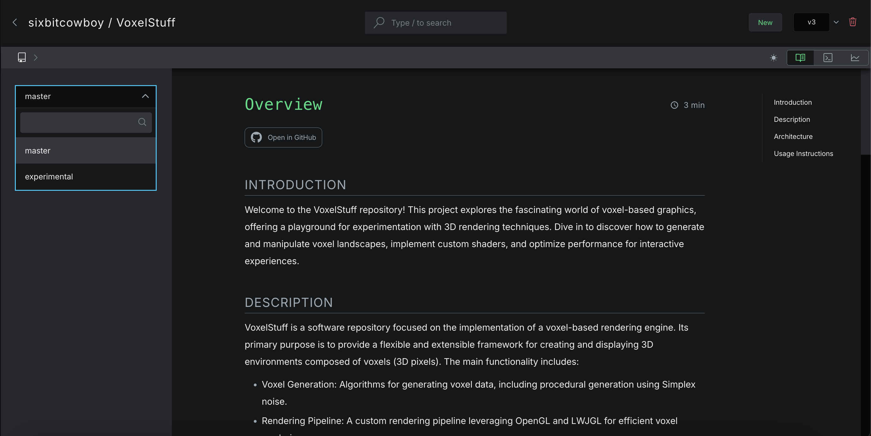Jump to Description in the outline

[x=792, y=119]
